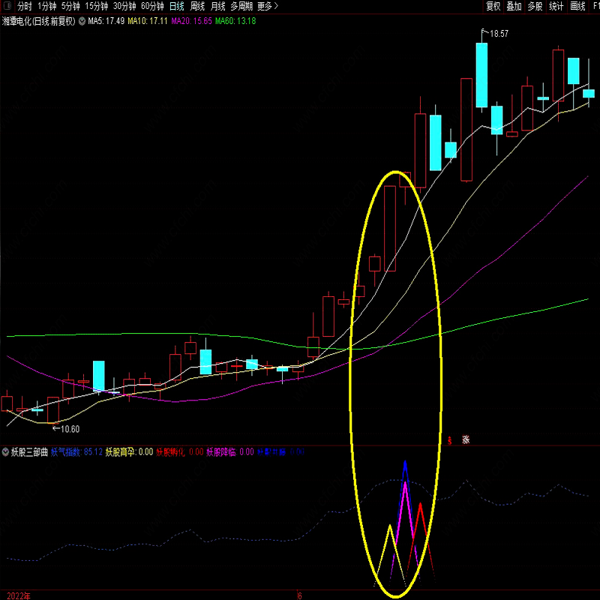This screenshot has width=600, height=600.
Task: Switch to 月线 monthly chart
Action: tap(218, 6)
